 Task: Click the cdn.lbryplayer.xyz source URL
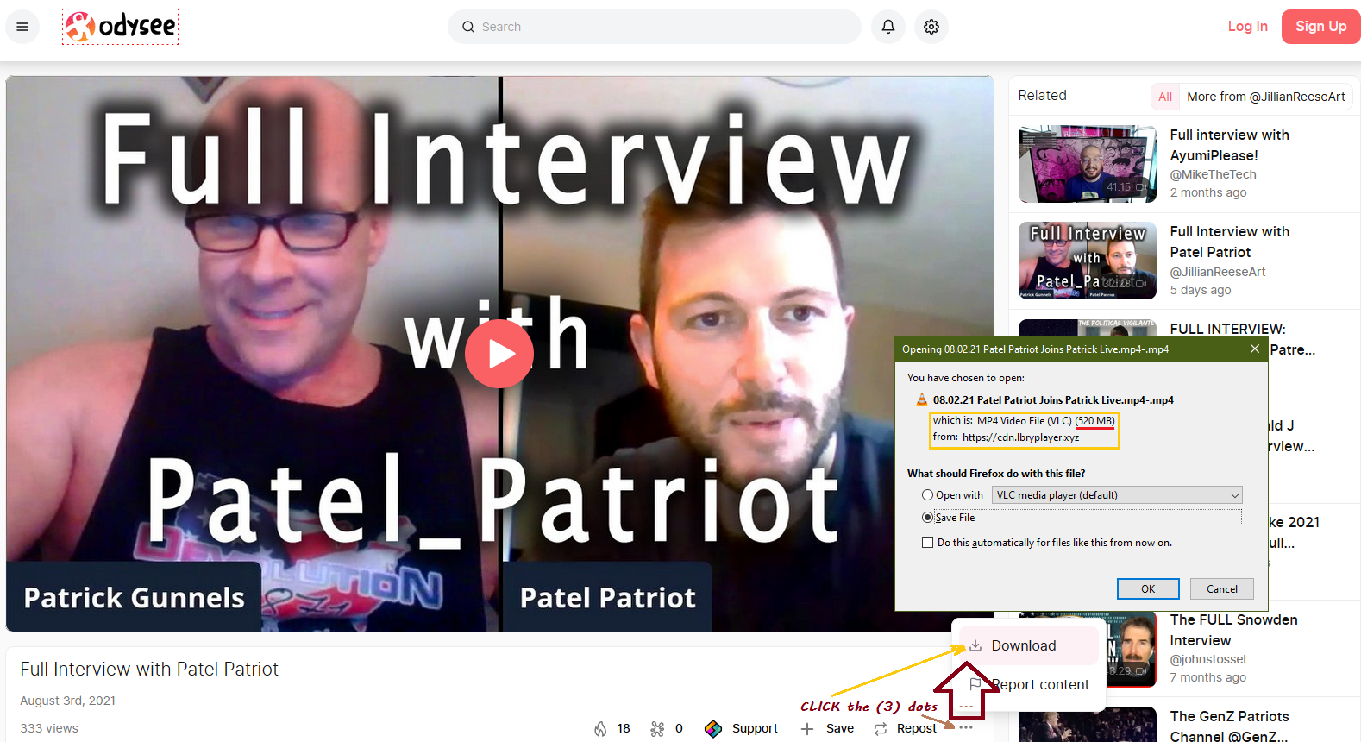click(1020, 437)
